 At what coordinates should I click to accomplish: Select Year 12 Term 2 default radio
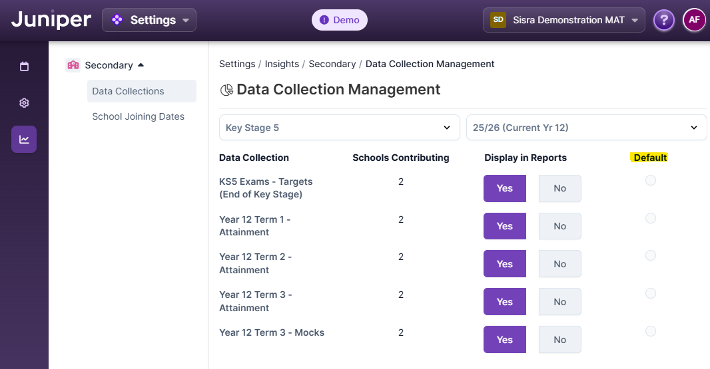pyautogui.click(x=651, y=256)
